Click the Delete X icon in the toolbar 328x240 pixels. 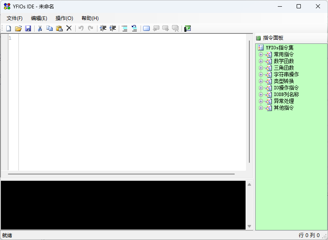pyautogui.click(x=69, y=28)
